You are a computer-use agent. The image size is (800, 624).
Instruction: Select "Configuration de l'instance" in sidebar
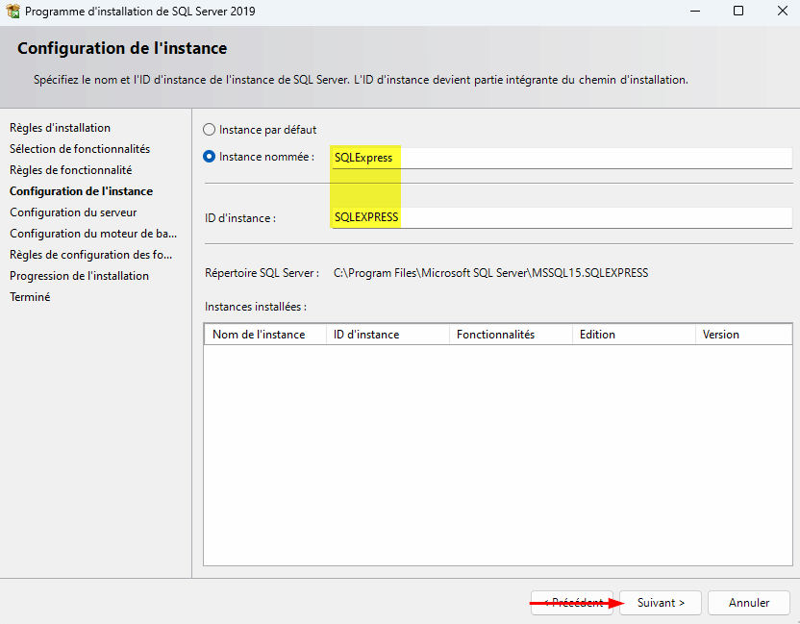(81, 191)
